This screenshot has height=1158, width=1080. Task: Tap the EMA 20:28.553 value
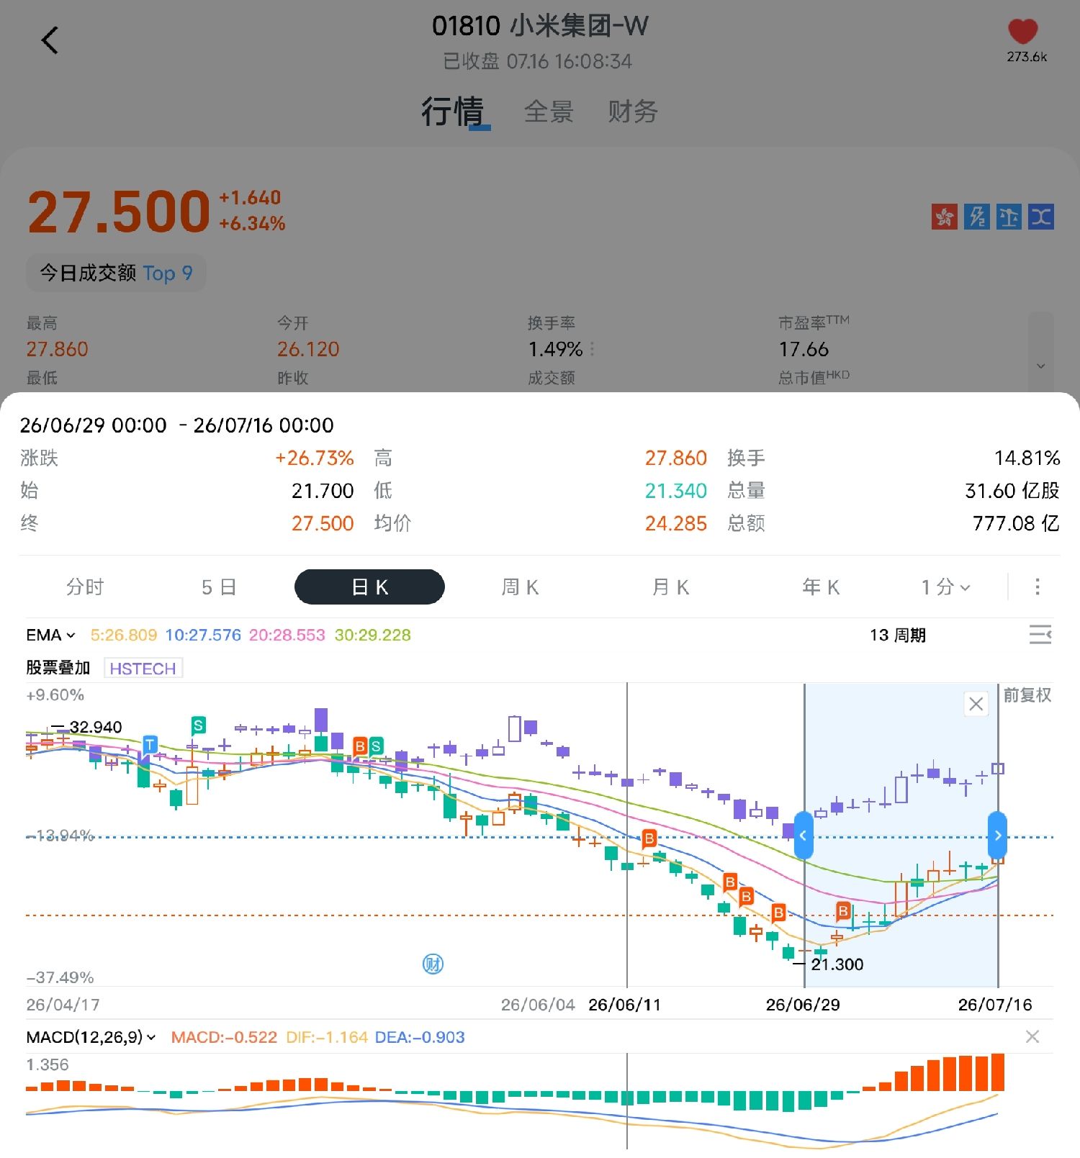[287, 635]
